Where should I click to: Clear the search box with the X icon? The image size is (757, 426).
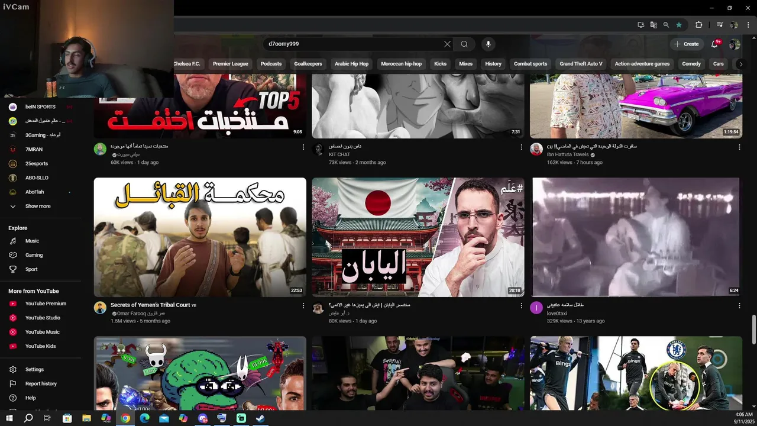pos(447,44)
